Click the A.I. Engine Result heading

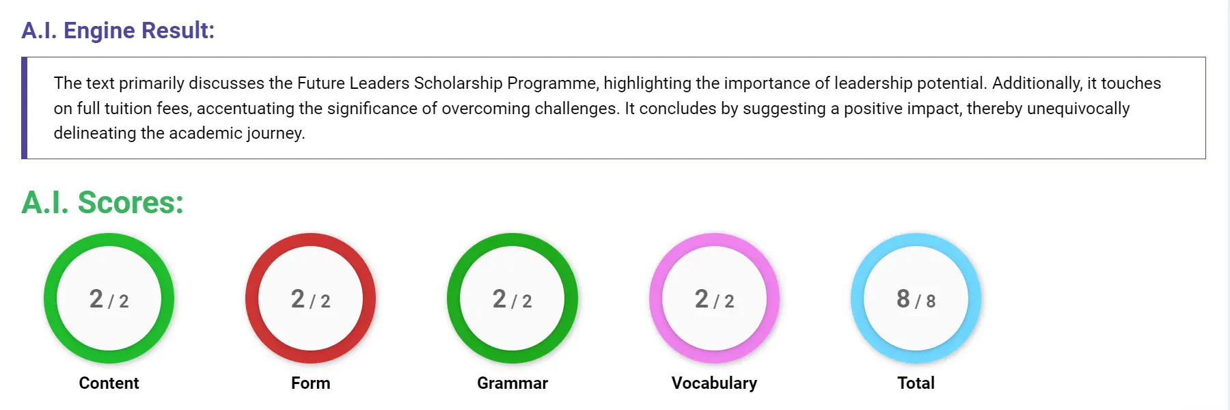pos(118,29)
